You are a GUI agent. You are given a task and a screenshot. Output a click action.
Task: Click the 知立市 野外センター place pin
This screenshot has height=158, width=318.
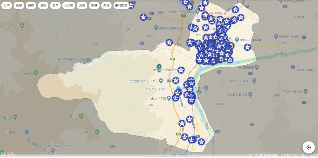click(161, 81)
